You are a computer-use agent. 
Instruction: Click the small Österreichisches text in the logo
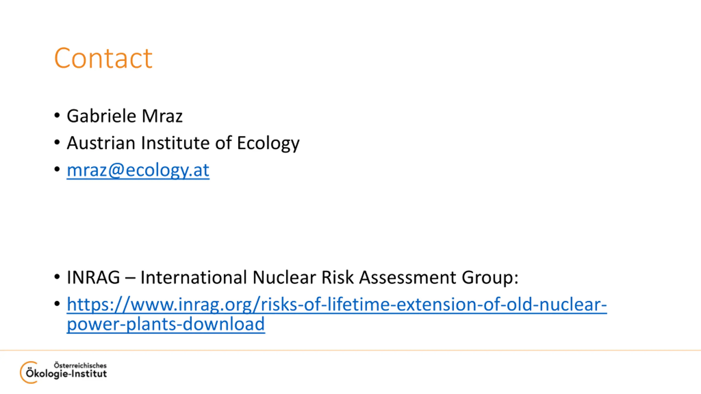(x=80, y=365)
